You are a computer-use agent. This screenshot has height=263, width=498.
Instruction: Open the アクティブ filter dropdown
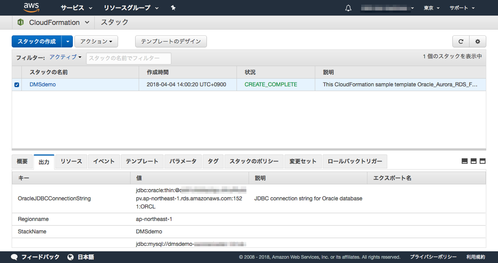click(65, 57)
